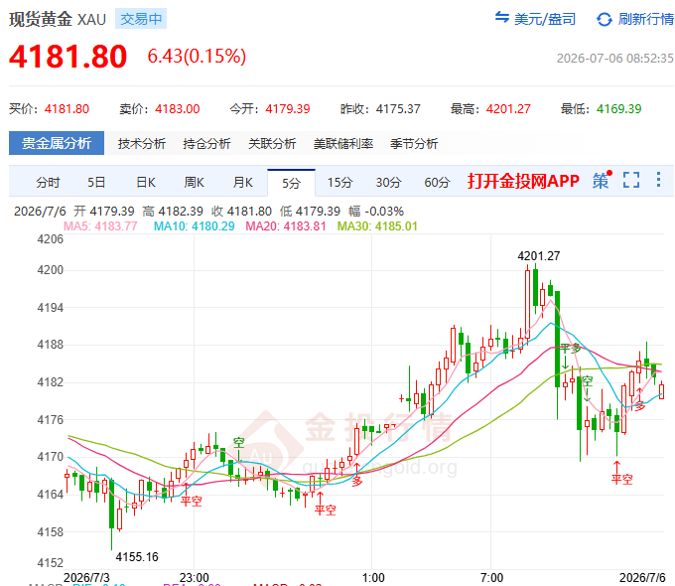Click the MA30: 4185.01 indicator label
The width and height of the screenshot is (675, 586).
coord(377,226)
